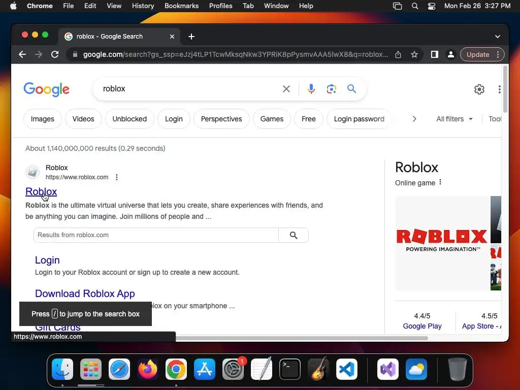Open App Store from the dock

(205, 369)
